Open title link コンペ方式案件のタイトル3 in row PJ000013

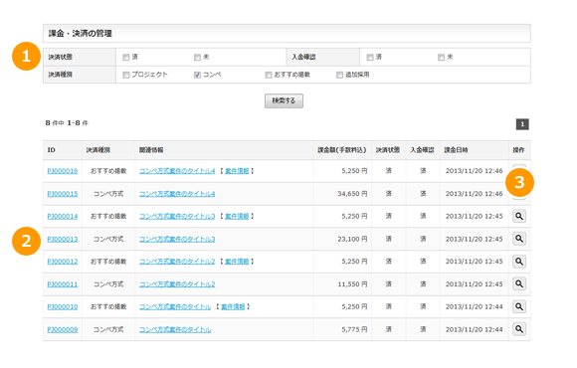pos(177,239)
